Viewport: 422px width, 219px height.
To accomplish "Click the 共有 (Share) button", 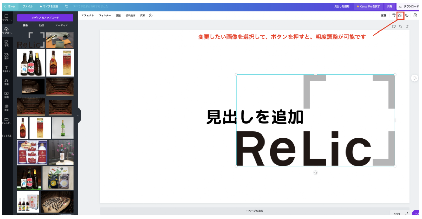I will point(389,7).
